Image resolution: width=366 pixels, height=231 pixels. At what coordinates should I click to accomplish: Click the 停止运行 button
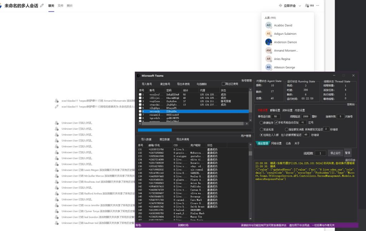[x=336, y=153]
